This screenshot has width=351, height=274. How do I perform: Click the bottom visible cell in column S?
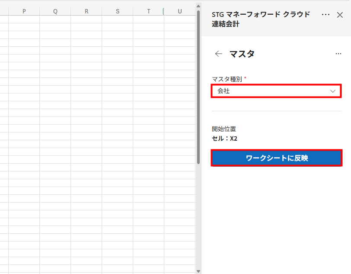coord(118,268)
